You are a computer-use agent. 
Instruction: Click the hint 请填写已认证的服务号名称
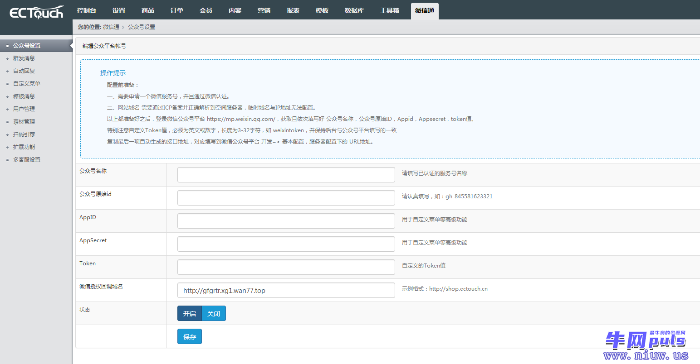pos(435,173)
